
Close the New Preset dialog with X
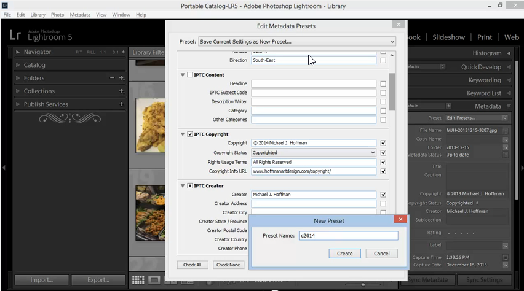click(x=400, y=219)
